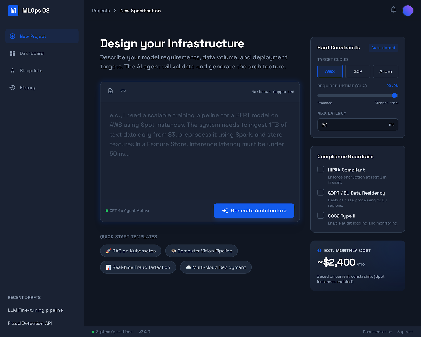This screenshot has height=337, width=421.
Task: Check GDPR / EU Data Residency
Action: tap(320, 192)
